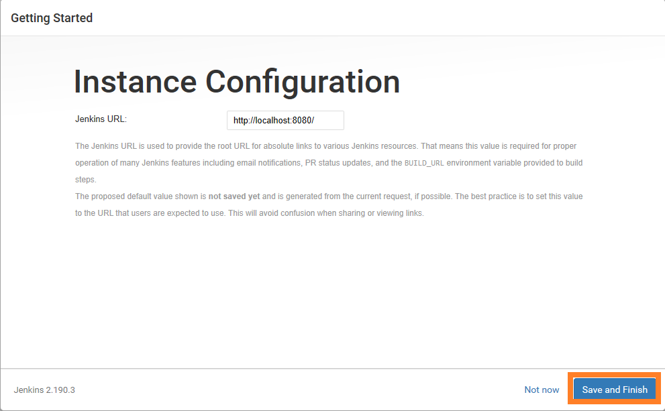Screen dimensions: 665x411
Task: Click the BUILD_URL monospace variable text
Action: tap(424, 163)
